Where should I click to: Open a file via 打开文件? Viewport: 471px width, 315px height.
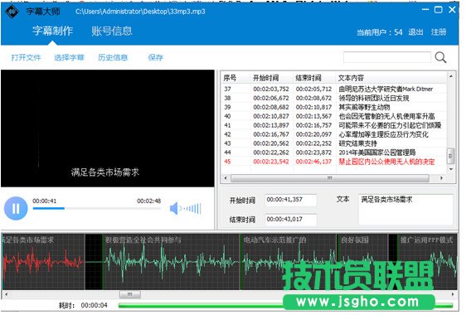click(x=26, y=57)
